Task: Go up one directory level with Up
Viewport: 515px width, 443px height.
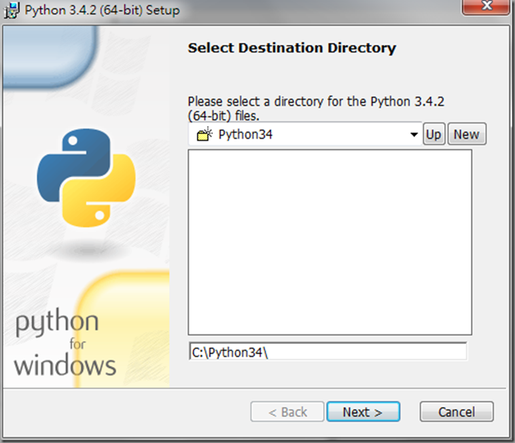Action: click(x=433, y=134)
